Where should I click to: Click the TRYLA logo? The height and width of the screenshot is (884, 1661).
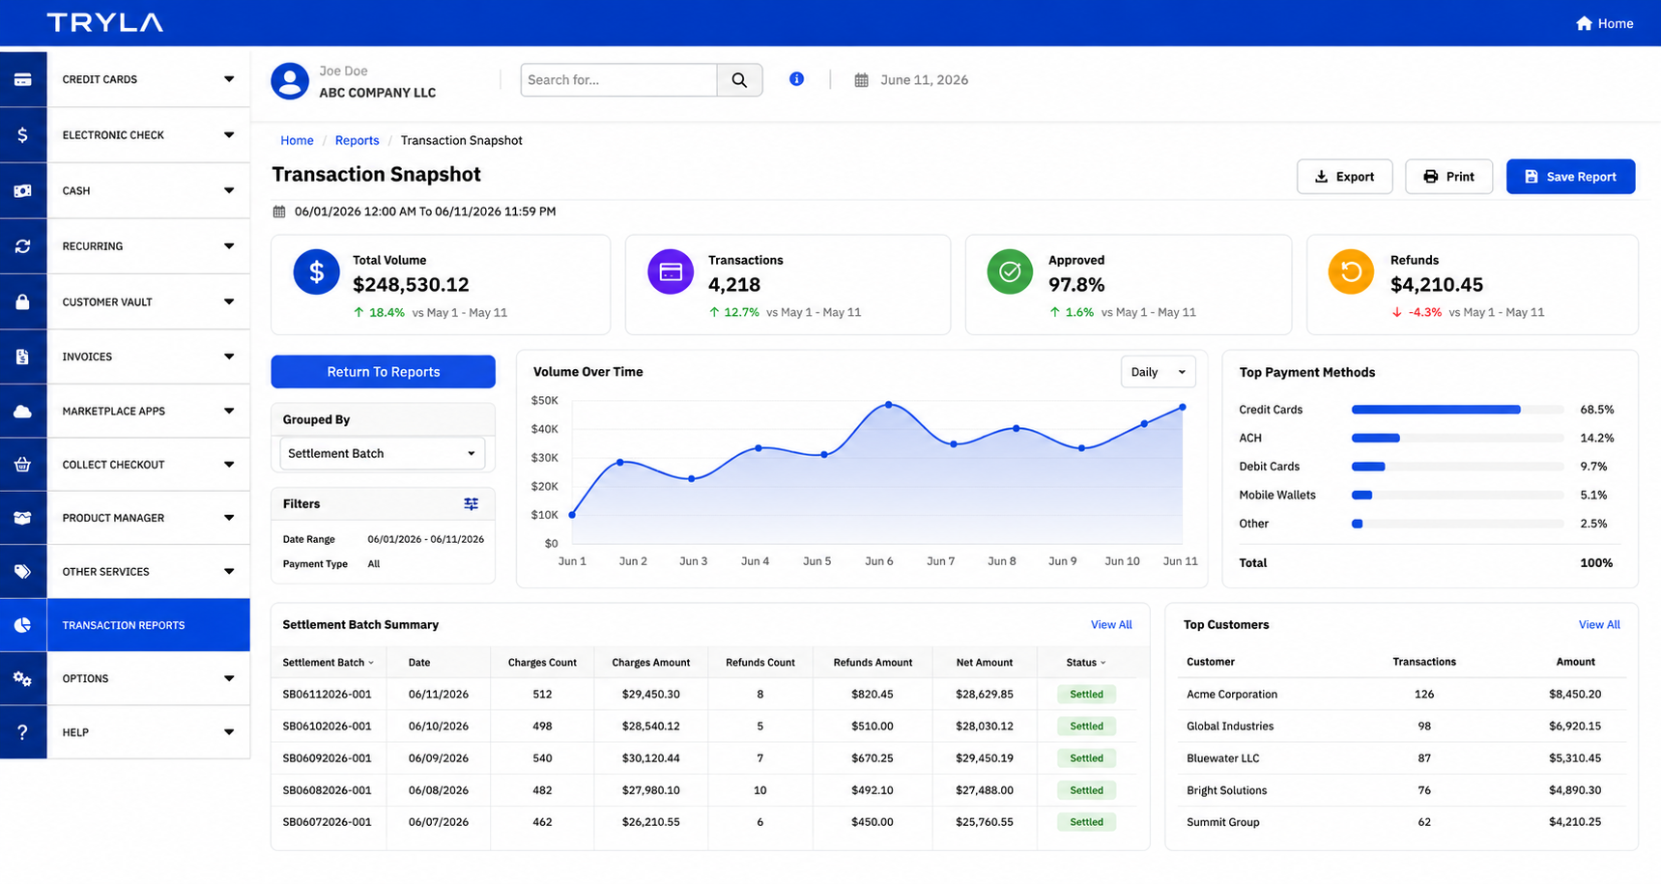tap(104, 22)
